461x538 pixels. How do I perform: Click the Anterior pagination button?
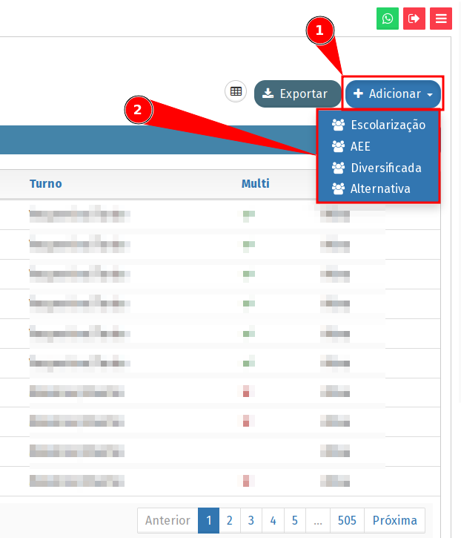(x=168, y=520)
